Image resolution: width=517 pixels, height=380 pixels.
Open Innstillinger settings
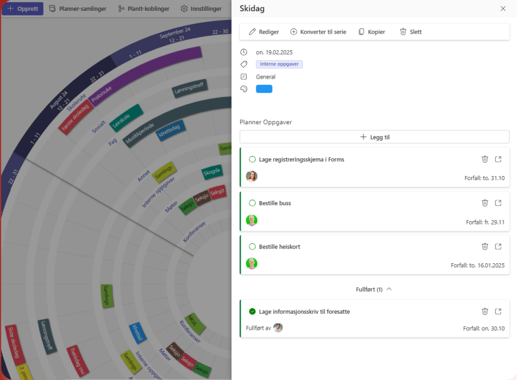click(201, 9)
